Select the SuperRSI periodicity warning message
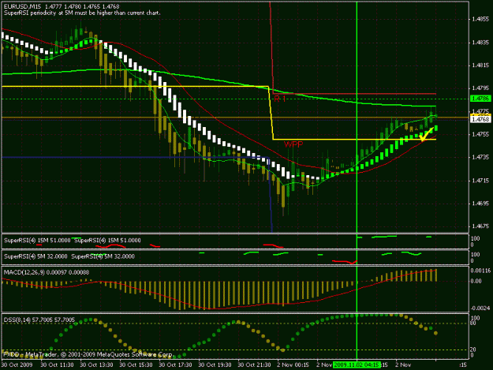Viewport: 493px width, 370px height. point(82,13)
